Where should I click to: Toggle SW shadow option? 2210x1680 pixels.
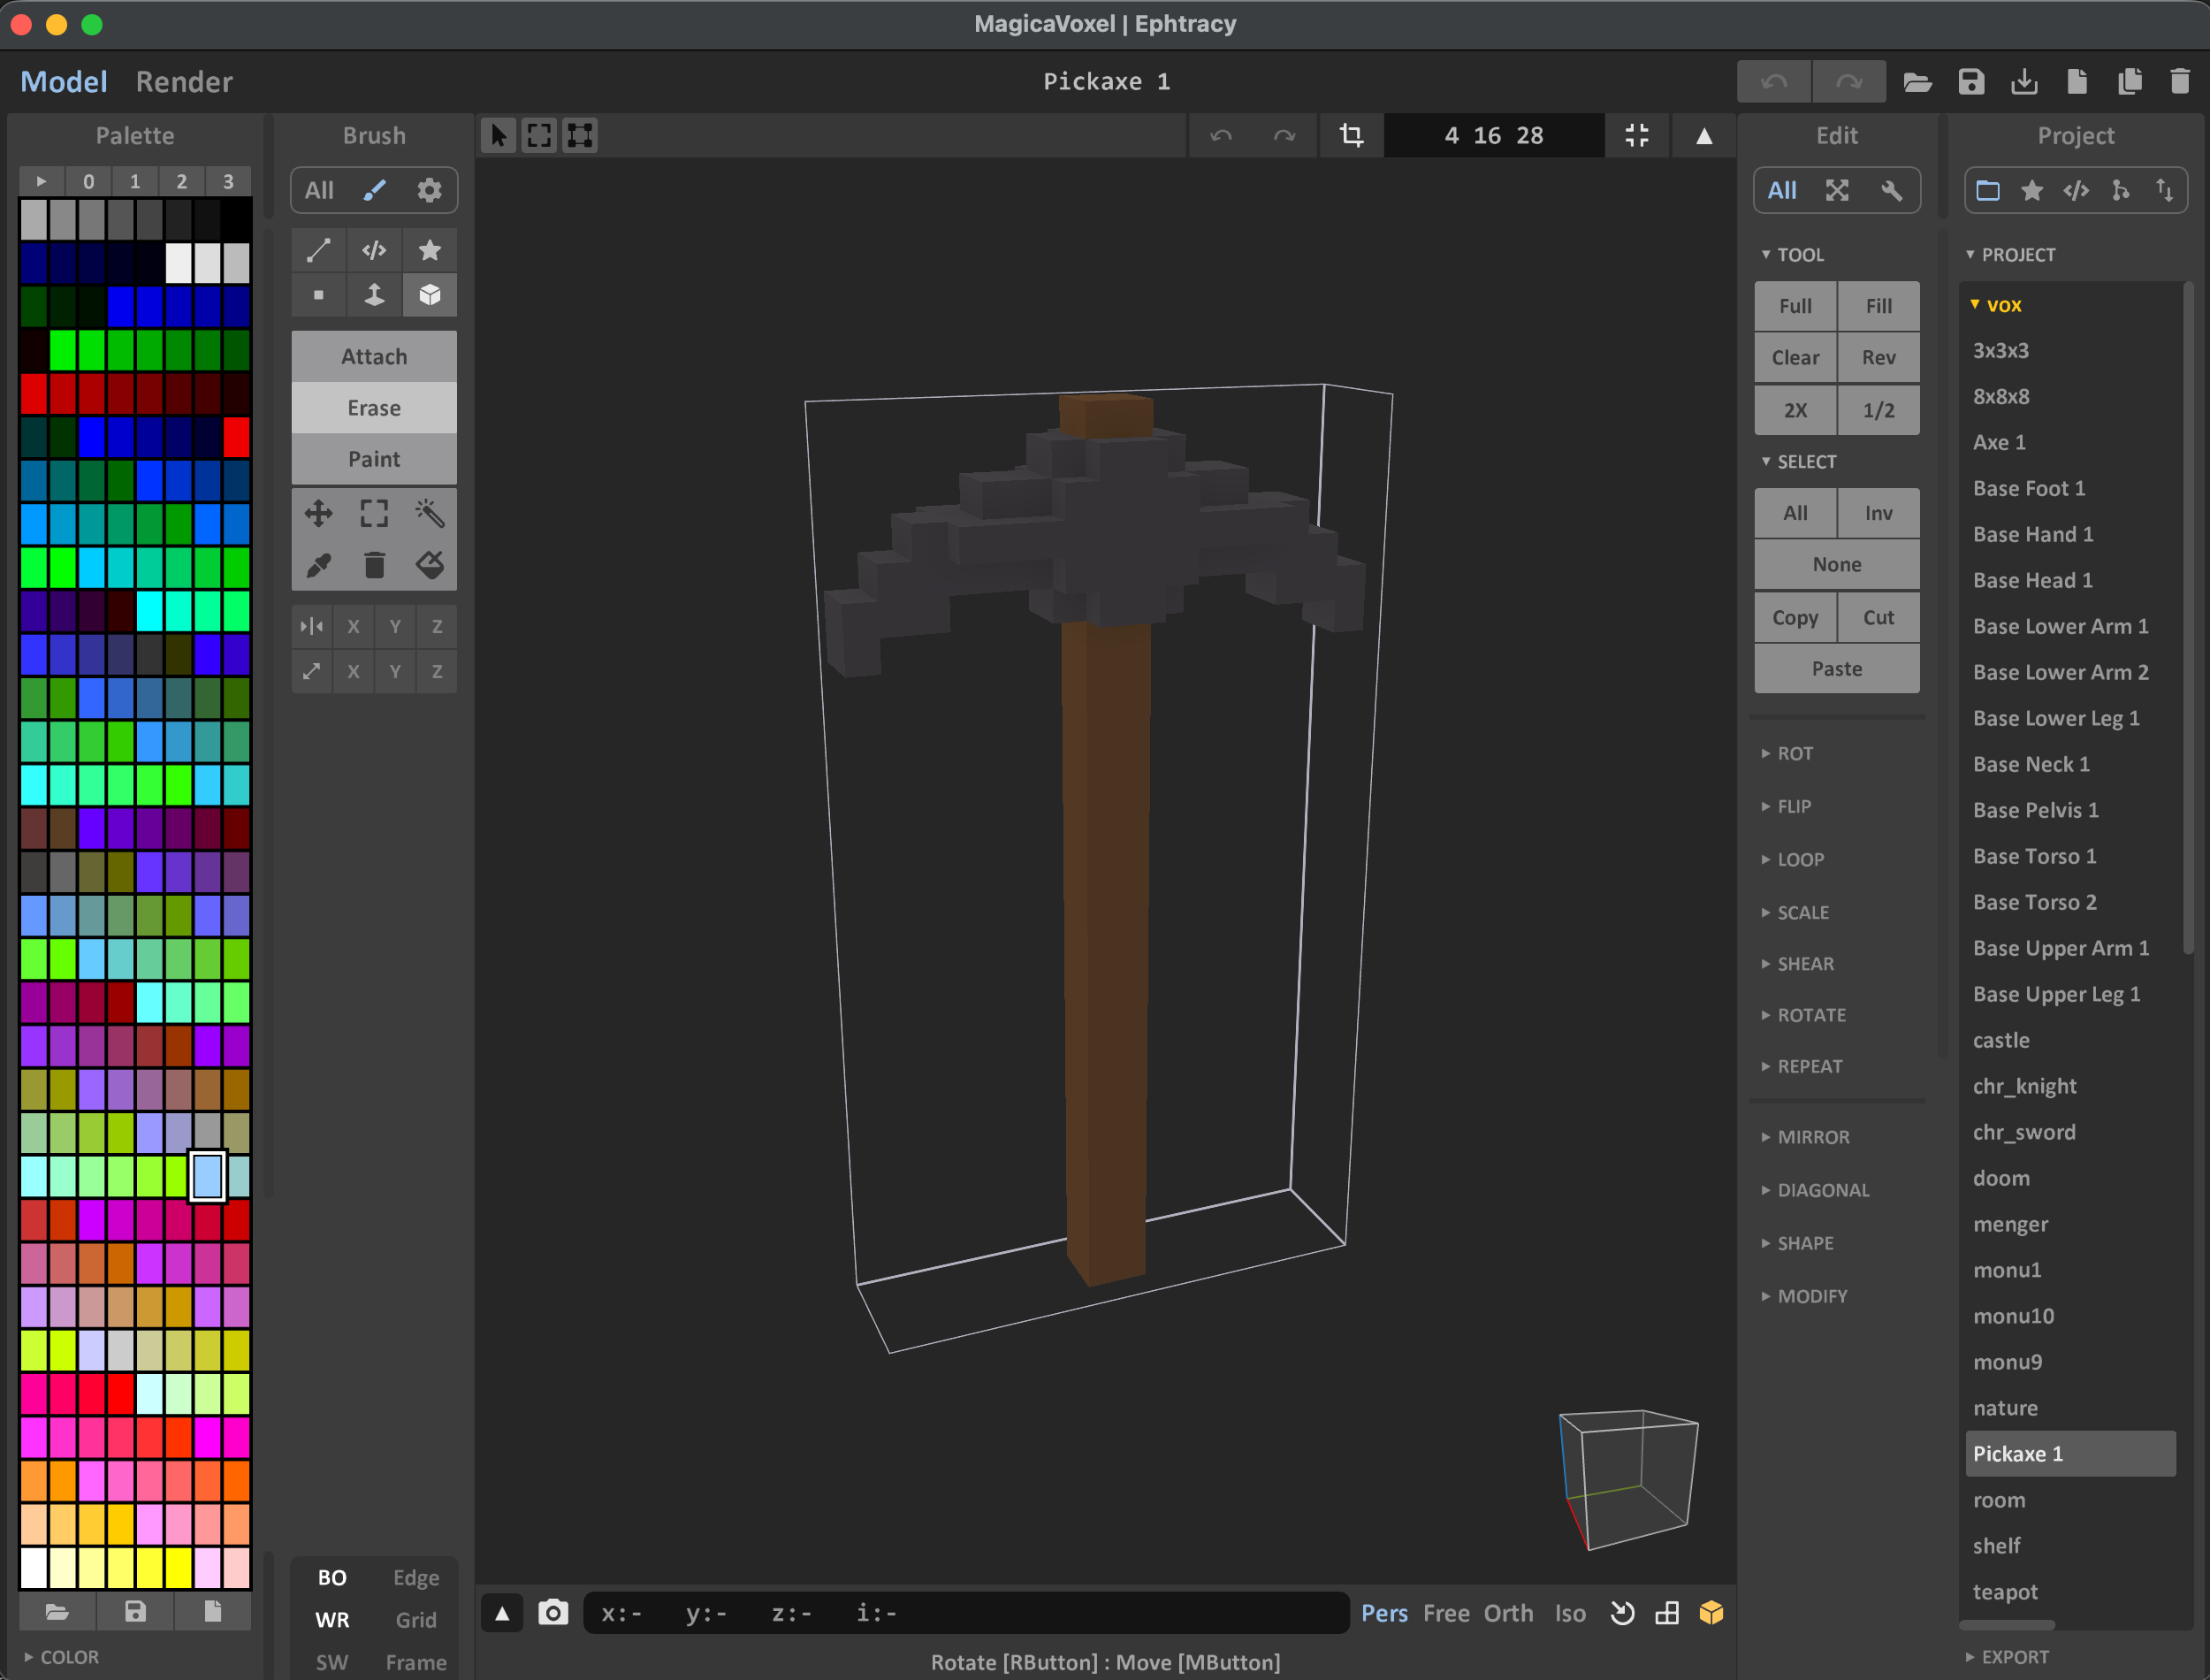(x=331, y=1662)
